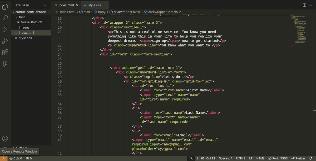The image size is (316, 161).
Task: Click line number 41 in the gutter
Action: [59, 140]
